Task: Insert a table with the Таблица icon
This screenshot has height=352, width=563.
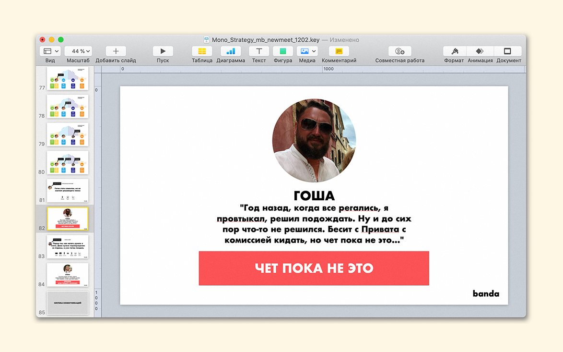Action: coord(202,51)
